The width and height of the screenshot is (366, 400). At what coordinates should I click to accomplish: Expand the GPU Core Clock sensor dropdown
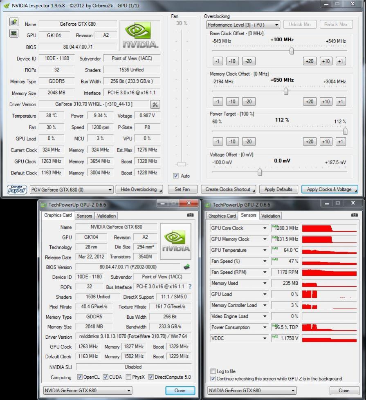pyautogui.click(x=265, y=228)
